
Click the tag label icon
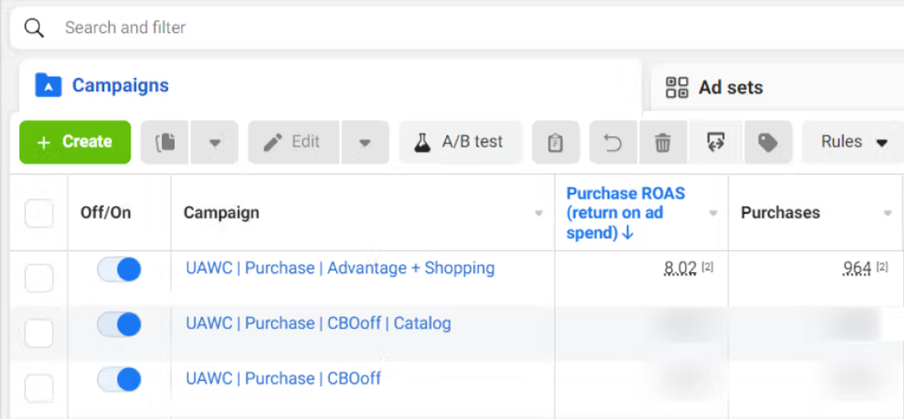point(767,142)
